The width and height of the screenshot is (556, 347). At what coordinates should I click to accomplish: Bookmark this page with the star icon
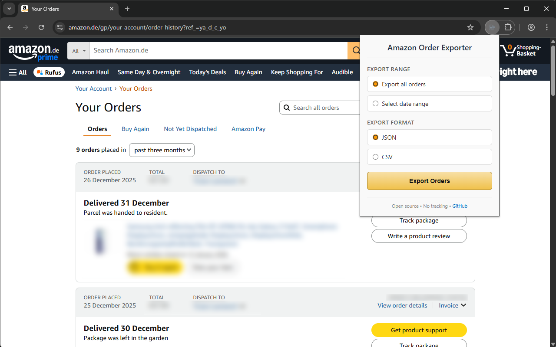[470, 27]
